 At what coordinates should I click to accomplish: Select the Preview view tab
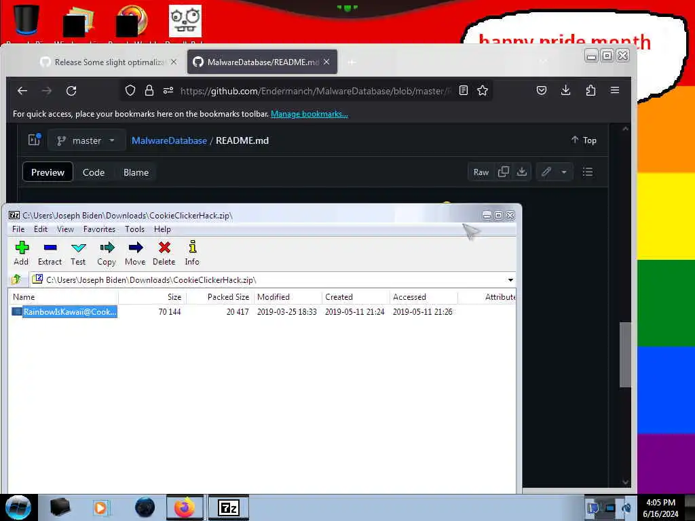(x=48, y=172)
